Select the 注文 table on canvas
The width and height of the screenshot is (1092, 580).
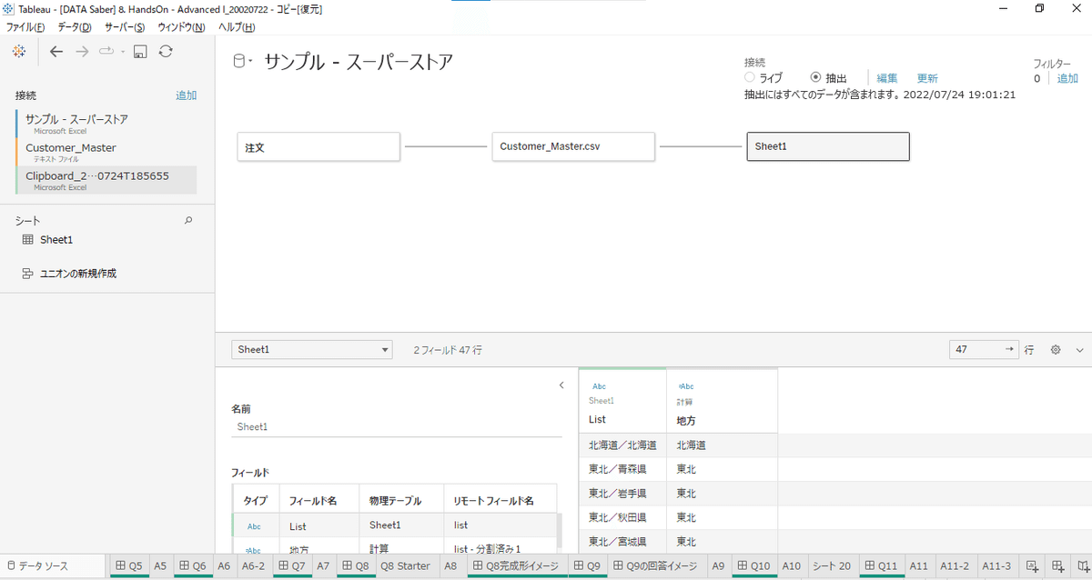(318, 146)
